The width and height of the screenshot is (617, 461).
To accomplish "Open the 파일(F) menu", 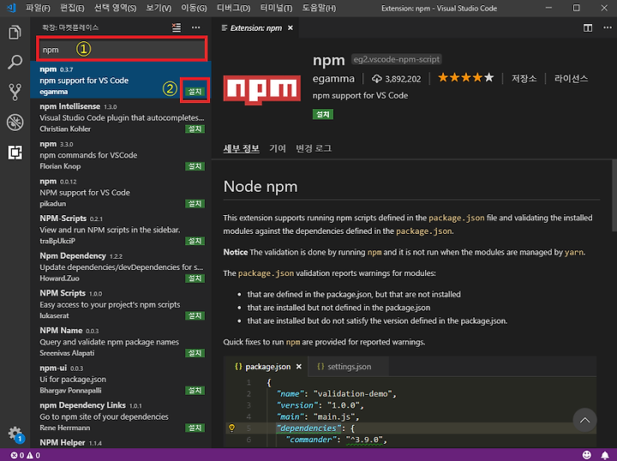I will [x=39, y=8].
